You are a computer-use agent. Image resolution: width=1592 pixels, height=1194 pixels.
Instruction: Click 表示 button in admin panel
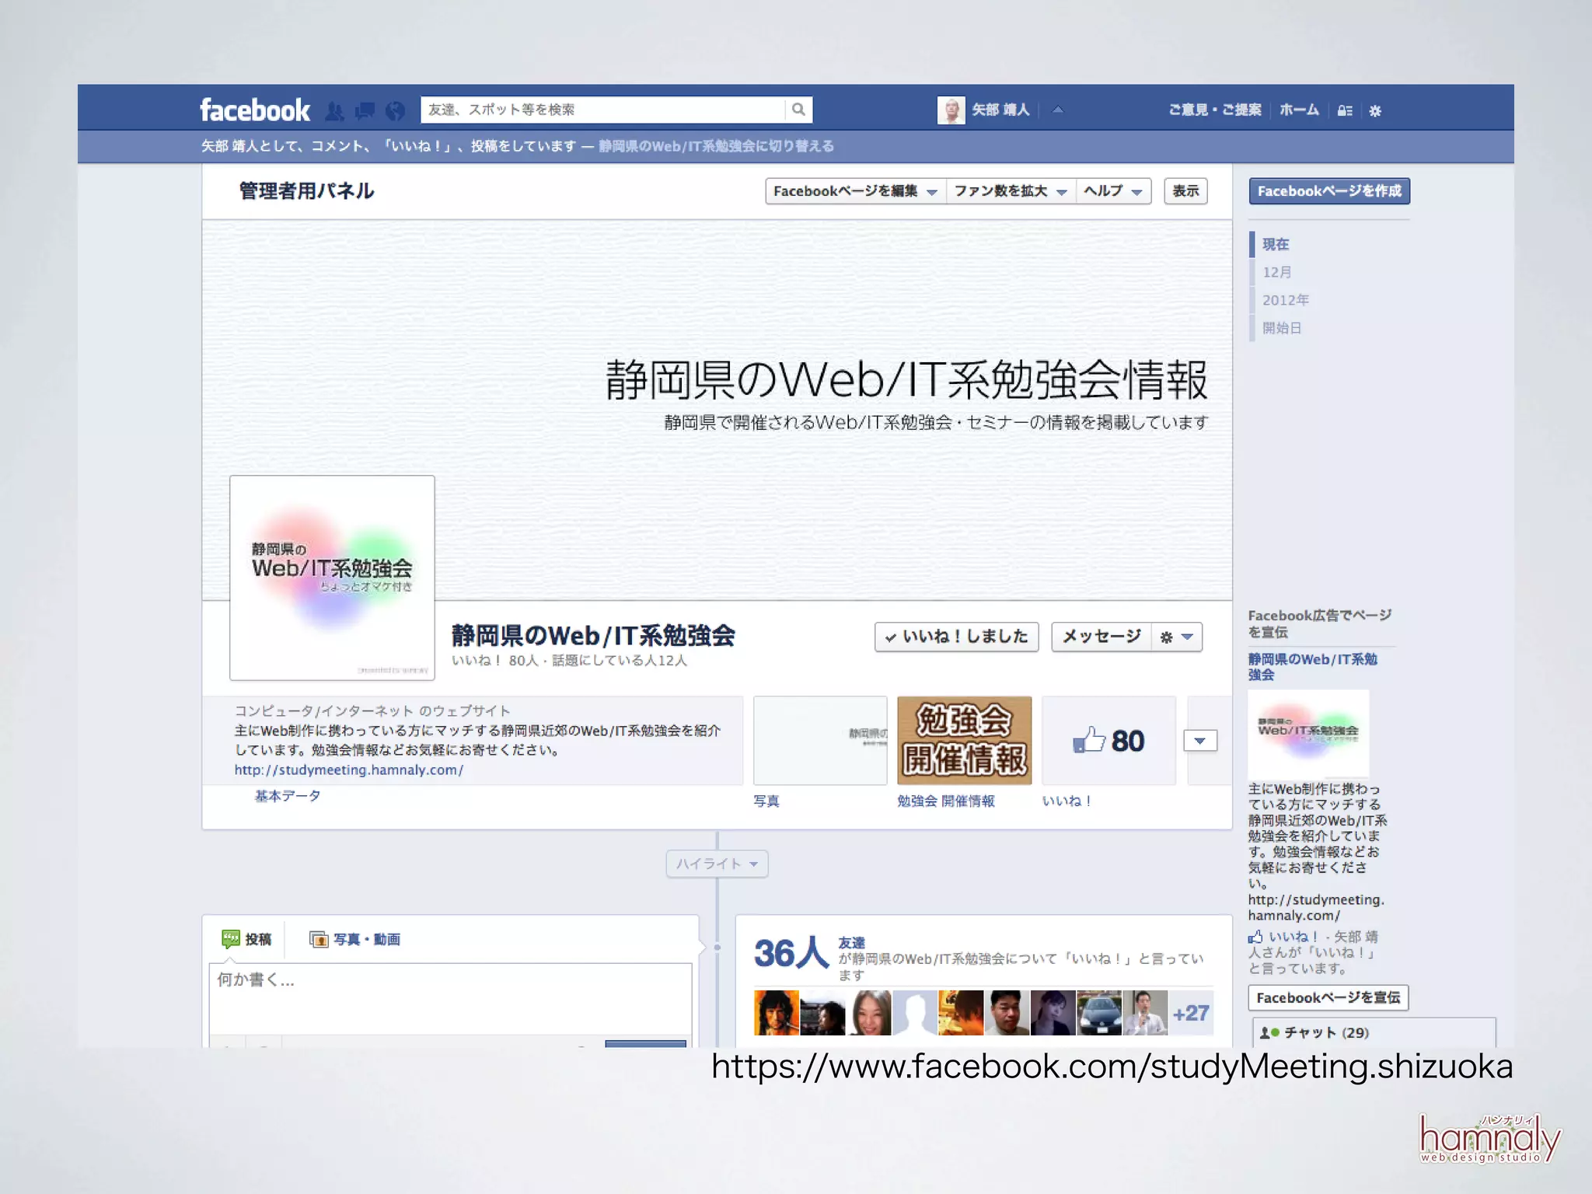1185,191
